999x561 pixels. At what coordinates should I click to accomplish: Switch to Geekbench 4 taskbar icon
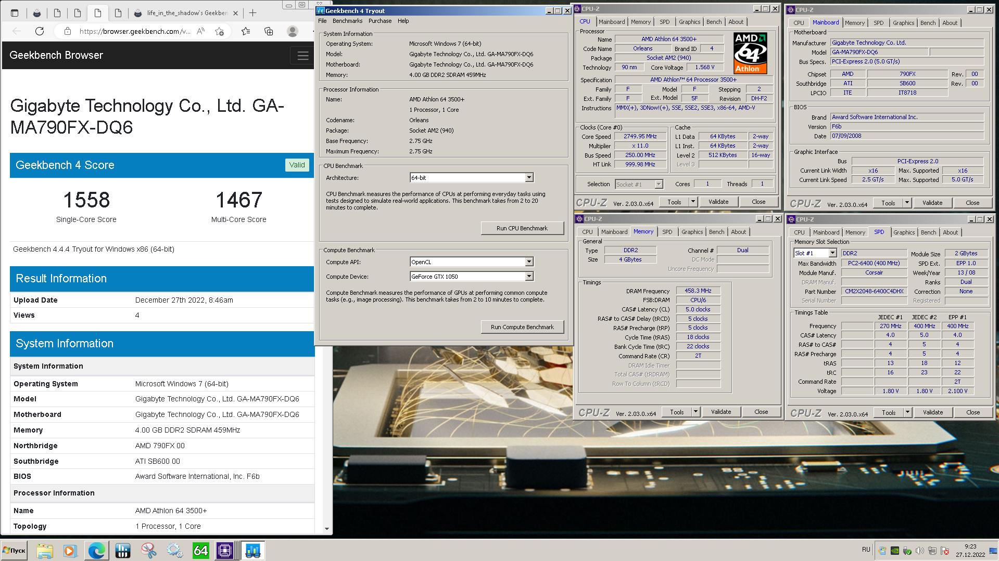(253, 551)
